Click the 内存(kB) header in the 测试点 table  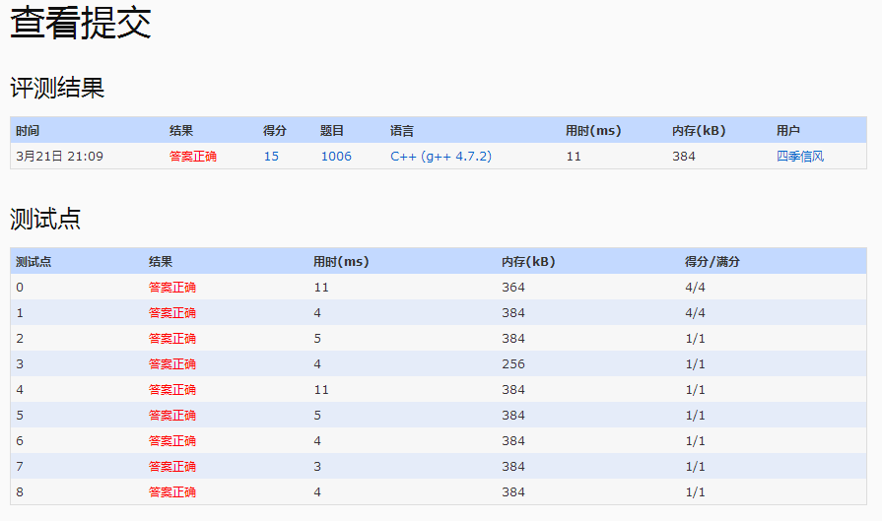pyautogui.click(x=528, y=262)
